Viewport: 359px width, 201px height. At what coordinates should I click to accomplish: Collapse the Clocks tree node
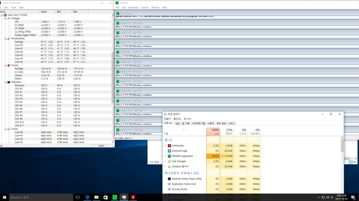[5, 129]
